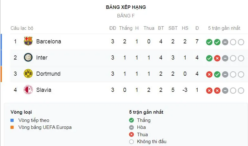Click the Inter club crest
248x146 pixels.
[x=28, y=57]
